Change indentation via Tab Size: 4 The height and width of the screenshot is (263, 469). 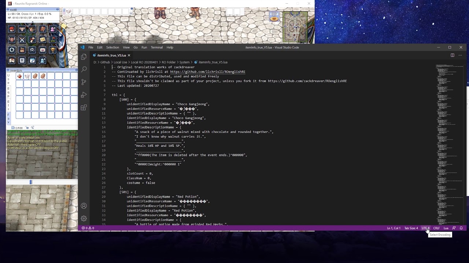411,228
